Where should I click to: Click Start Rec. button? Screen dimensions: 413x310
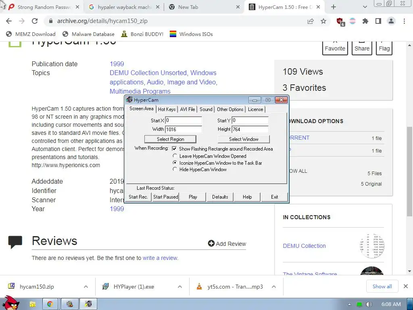point(138,197)
